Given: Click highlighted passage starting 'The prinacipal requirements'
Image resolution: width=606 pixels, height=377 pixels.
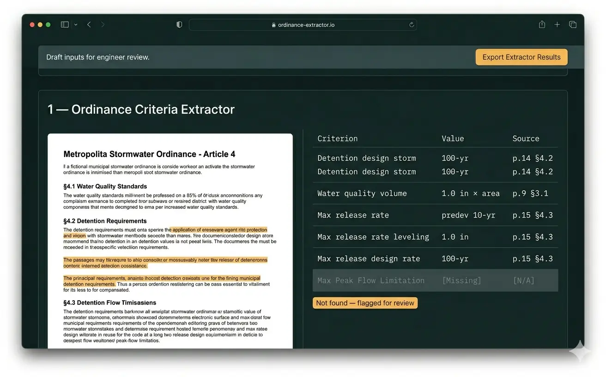Looking at the screenshot, I should (x=162, y=281).
